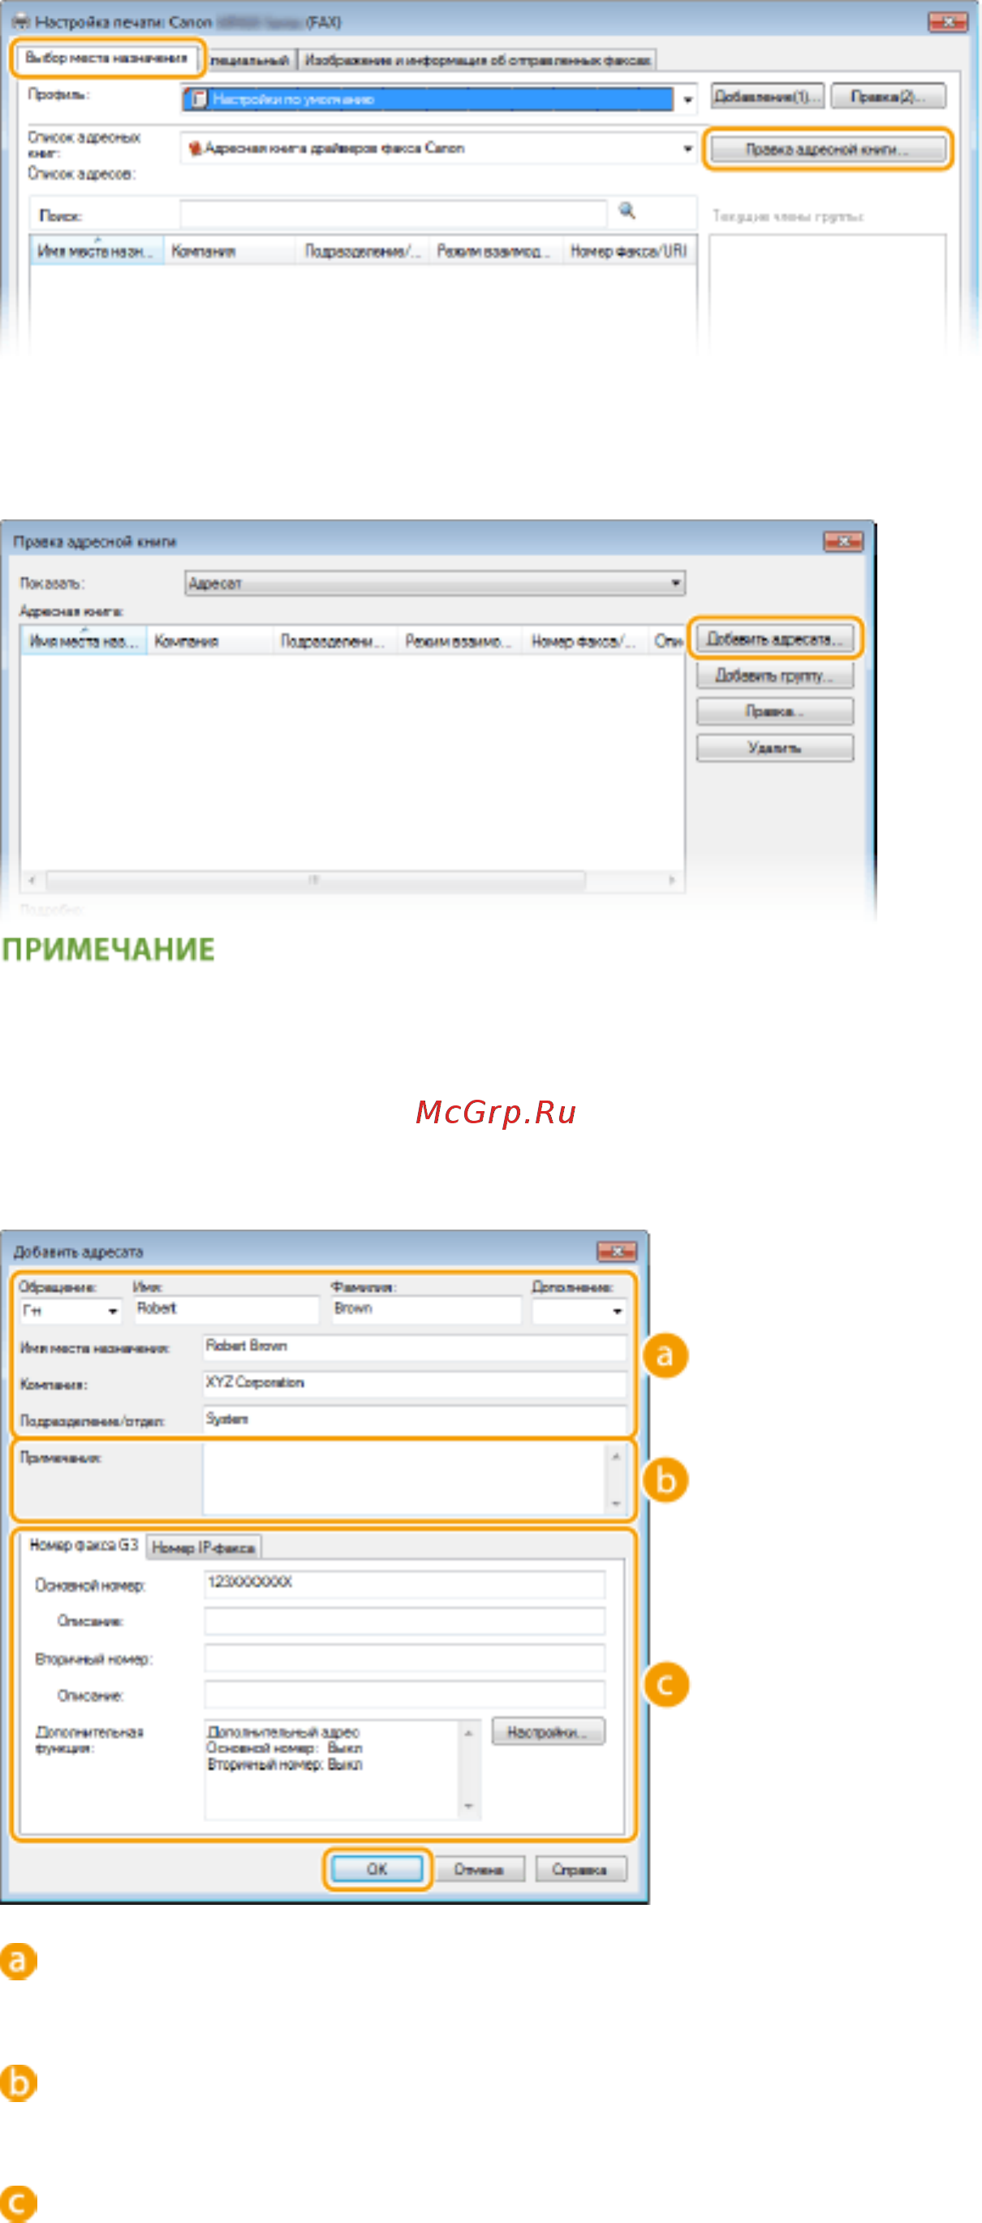
Task: Close the Edit Address Book dialog
Action: pos(842,541)
